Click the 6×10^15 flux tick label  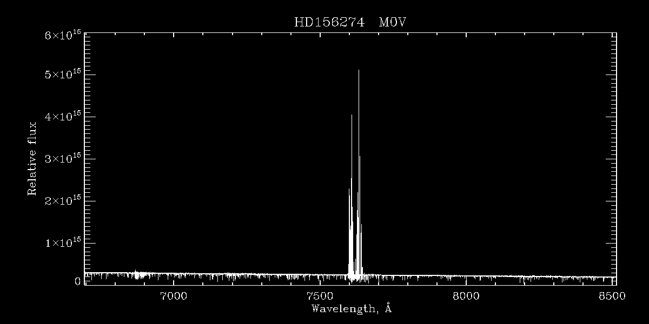(x=62, y=35)
